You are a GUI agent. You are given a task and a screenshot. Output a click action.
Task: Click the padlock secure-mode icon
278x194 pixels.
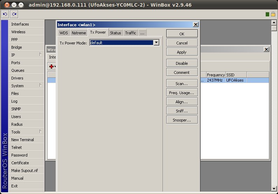click(273, 14)
